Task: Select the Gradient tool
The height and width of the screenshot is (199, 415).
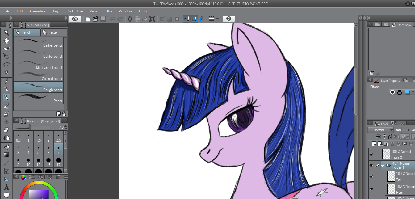Action: point(6,155)
